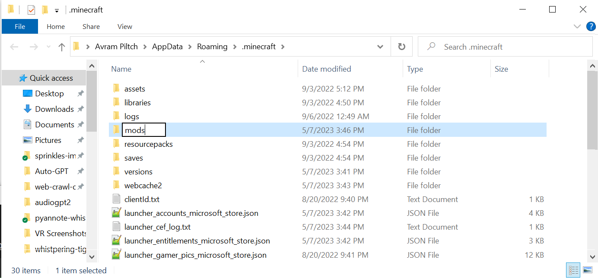The image size is (598, 278).
Task: Click the navigation pane scroll up arrow
Action: coord(92,66)
